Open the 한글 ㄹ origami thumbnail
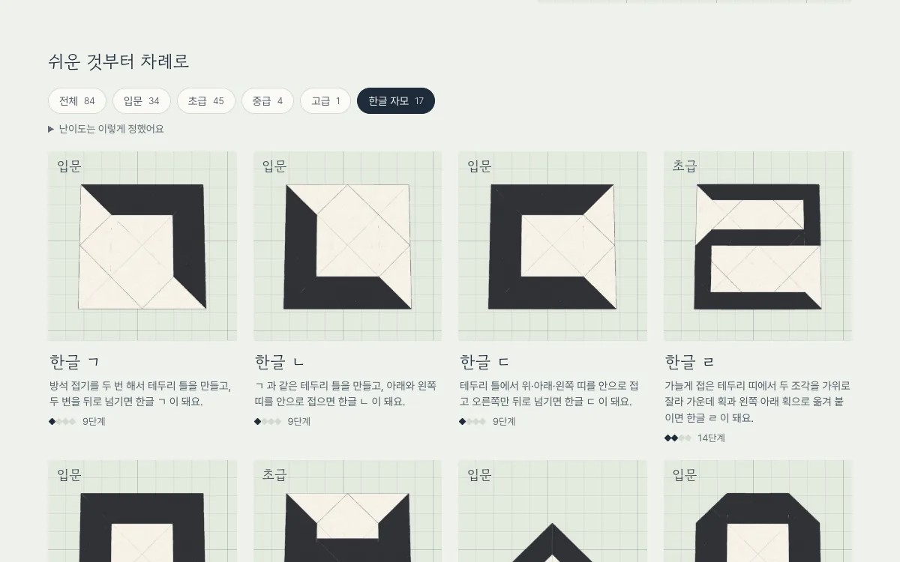The height and width of the screenshot is (562, 900). pos(757,247)
